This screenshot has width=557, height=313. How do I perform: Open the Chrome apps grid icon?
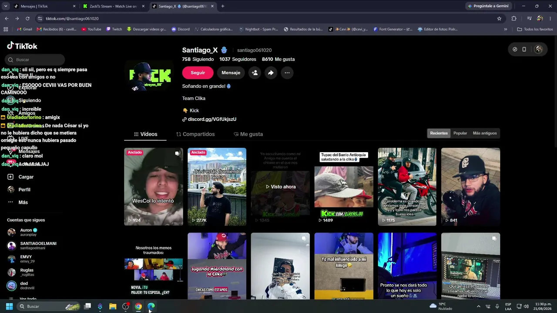click(x=6, y=29)
